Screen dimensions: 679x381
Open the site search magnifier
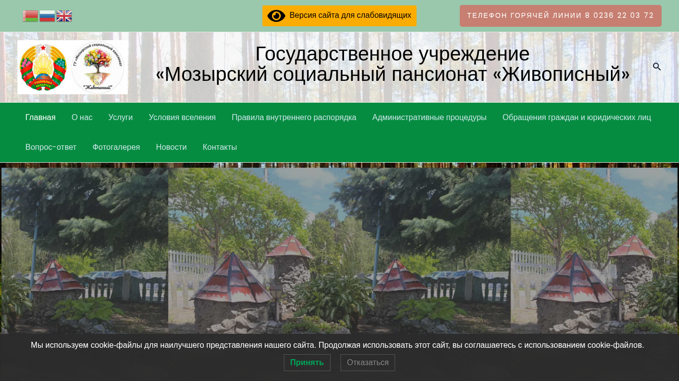[657, 67]
